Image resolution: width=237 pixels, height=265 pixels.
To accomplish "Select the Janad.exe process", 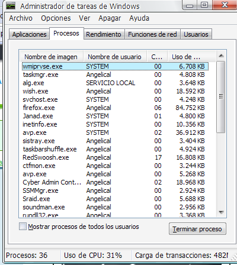I will [115, 116].
